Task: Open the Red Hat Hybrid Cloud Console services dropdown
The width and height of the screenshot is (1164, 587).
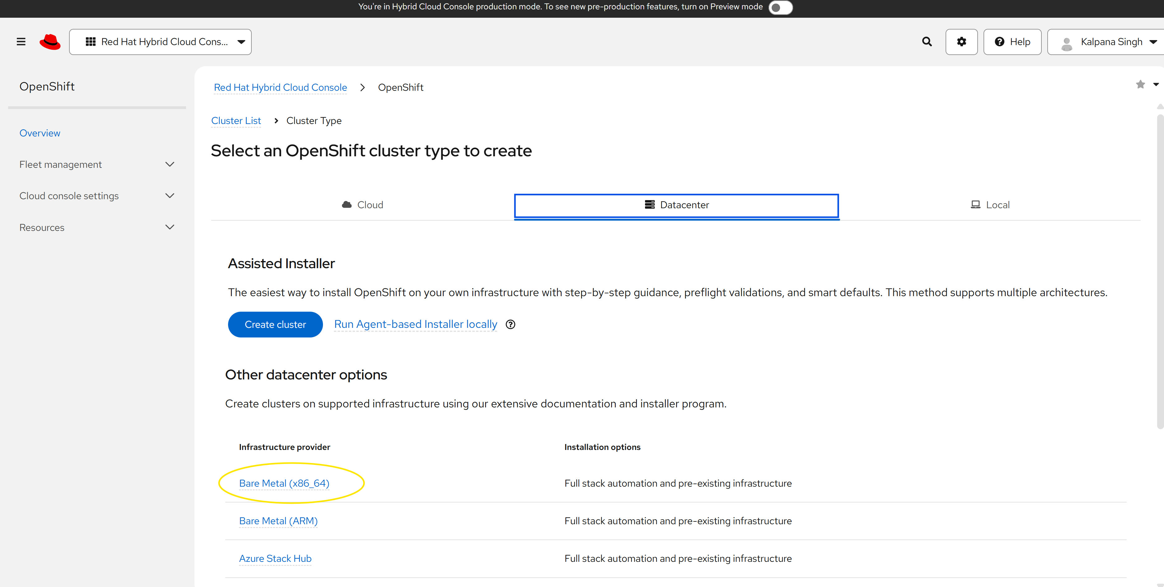Action: pos(161,42)
